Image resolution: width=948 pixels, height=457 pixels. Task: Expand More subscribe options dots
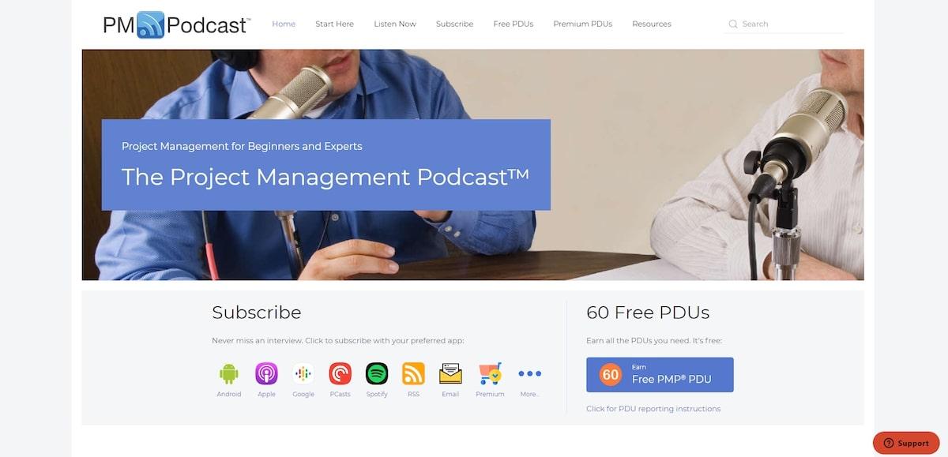click(x=529, y=373)
